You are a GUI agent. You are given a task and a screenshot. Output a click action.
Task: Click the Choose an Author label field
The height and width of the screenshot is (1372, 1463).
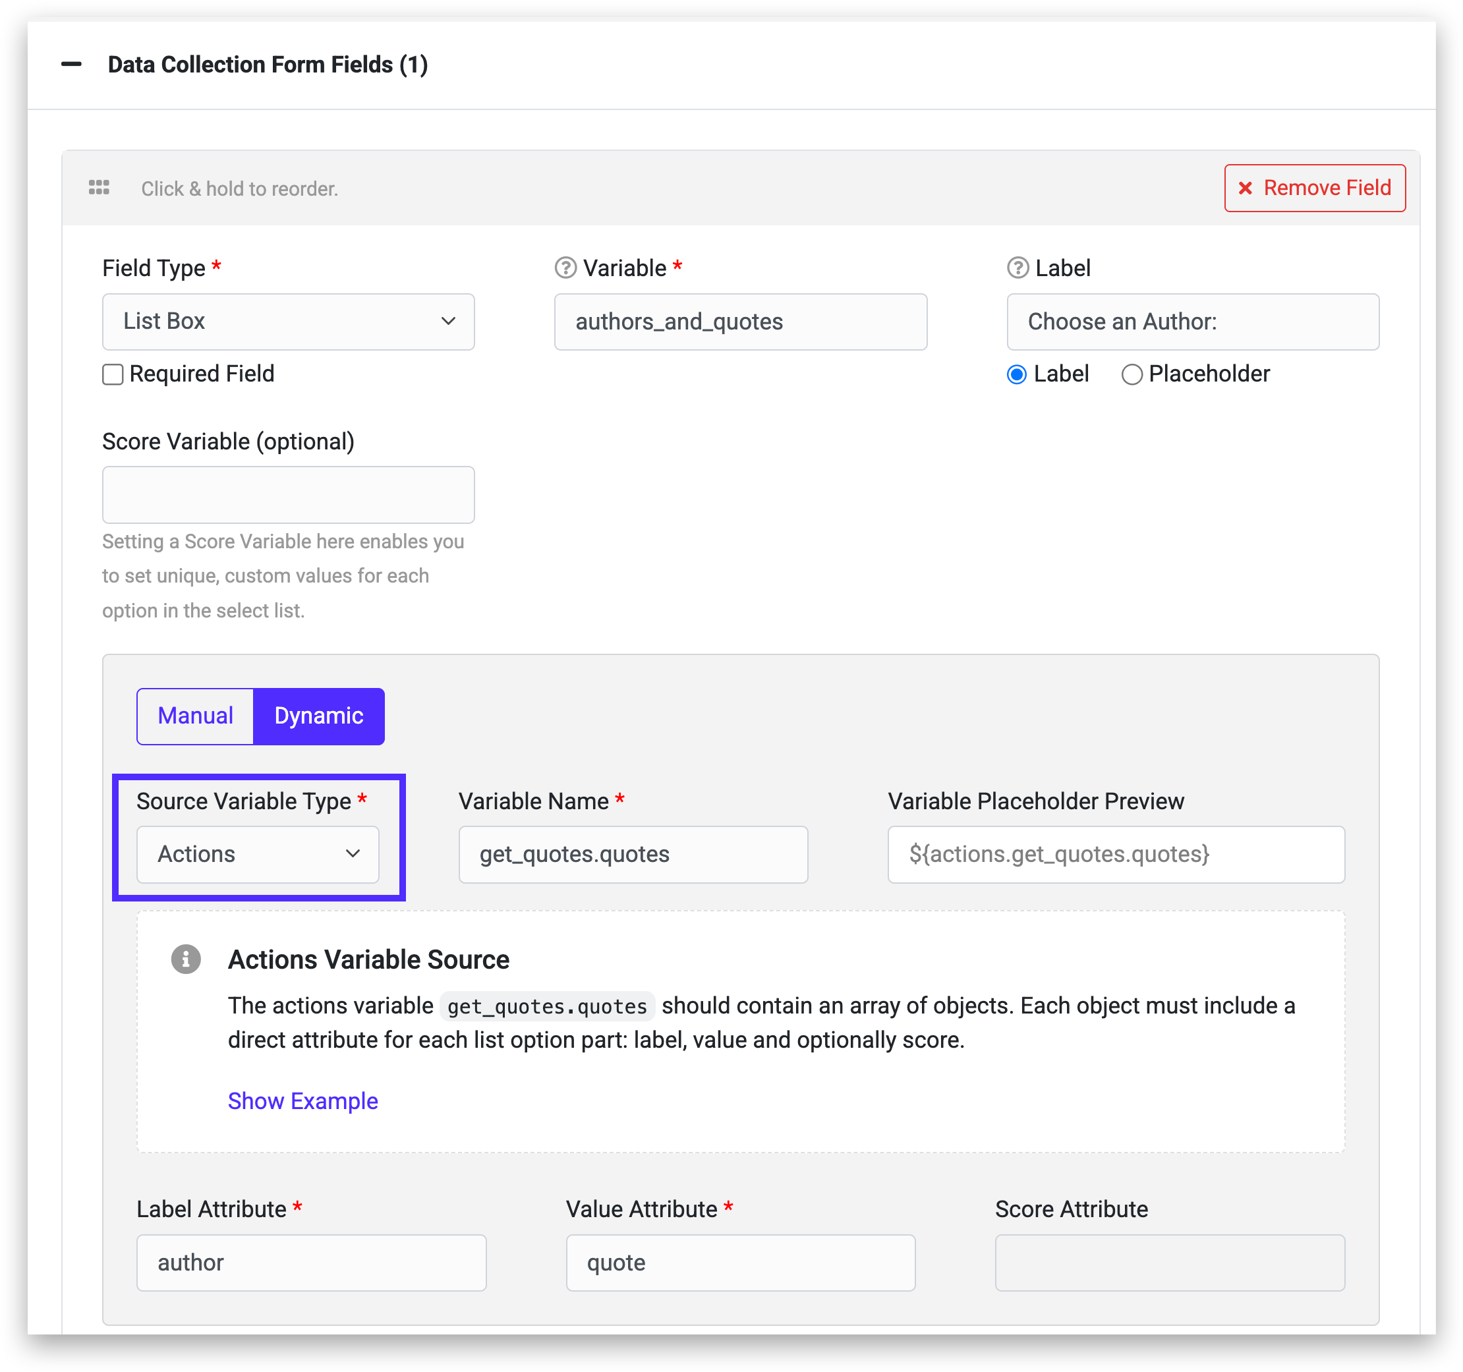click(x=1192, y=322)
